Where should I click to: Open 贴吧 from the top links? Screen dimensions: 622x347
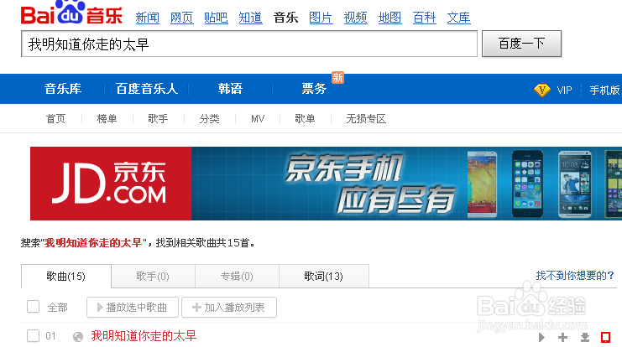coord(216,18)
